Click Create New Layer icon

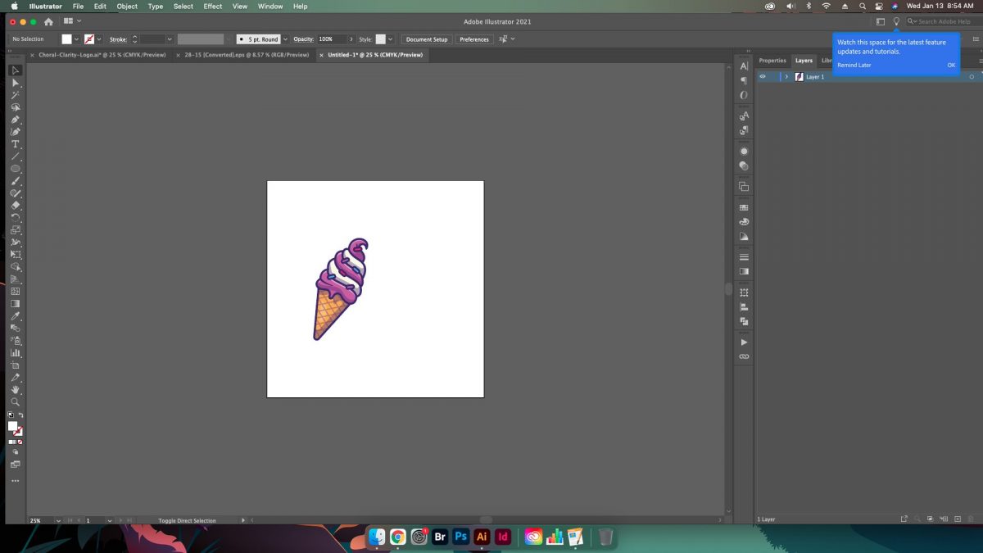pos(958,519)
